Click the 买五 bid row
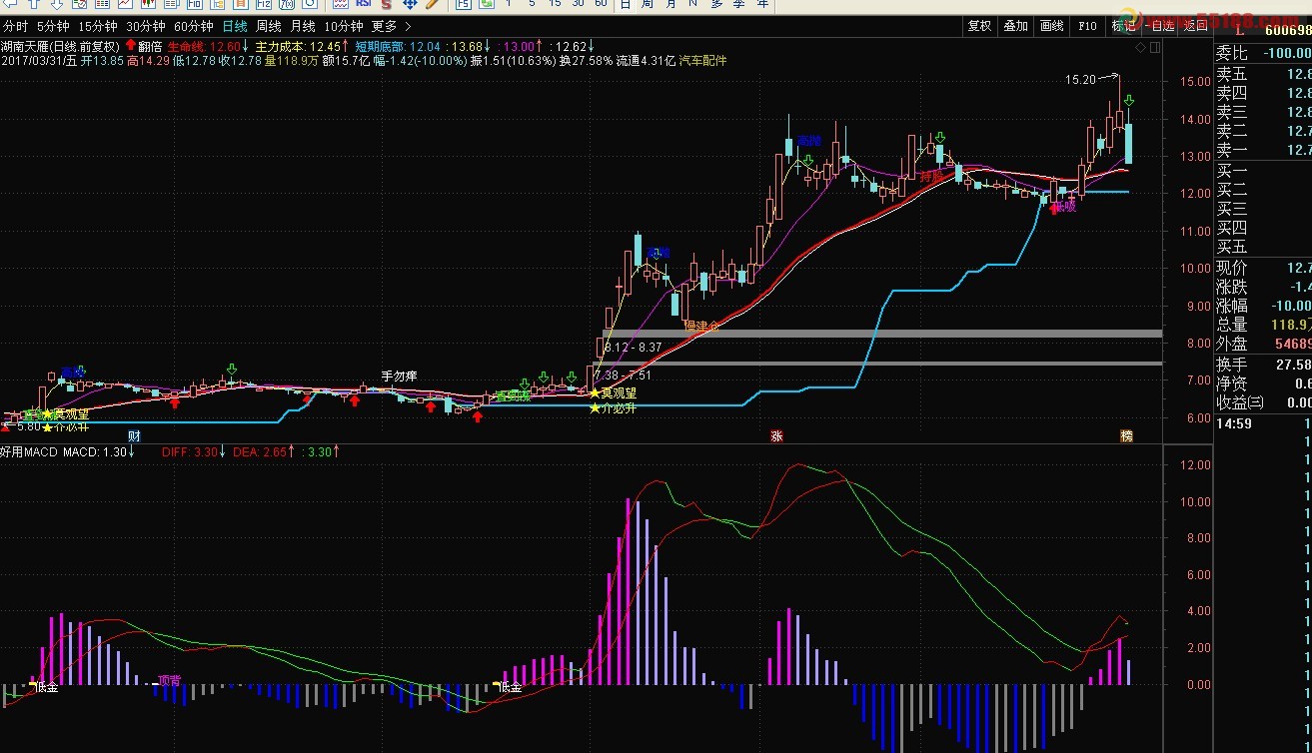The height and width of the screenshot is (753, 1312). (1262, 247)
